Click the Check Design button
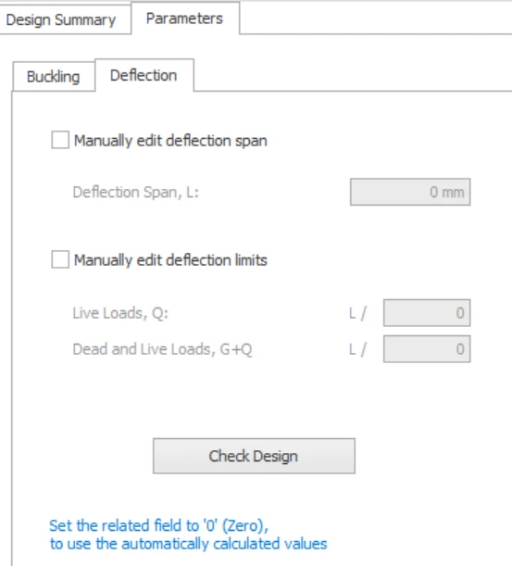The height and width of the screenshot is (566, 512). coord(254,456)
